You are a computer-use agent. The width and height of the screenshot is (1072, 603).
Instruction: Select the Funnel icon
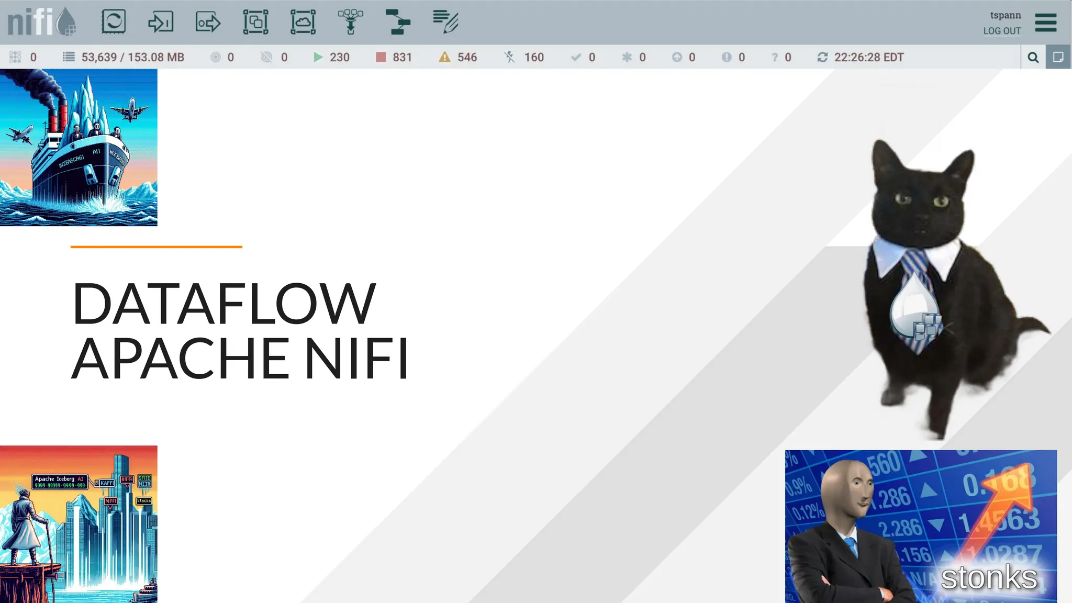pos(350,22)
